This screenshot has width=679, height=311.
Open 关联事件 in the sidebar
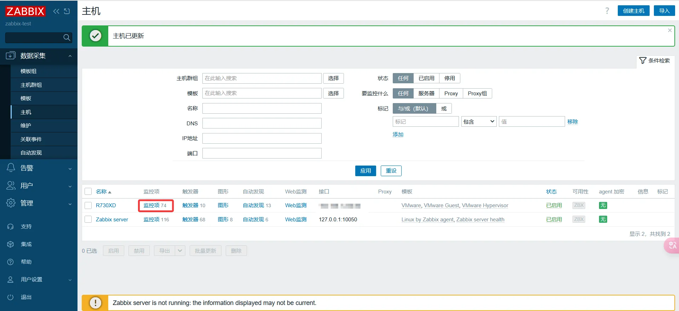[44, 139]
